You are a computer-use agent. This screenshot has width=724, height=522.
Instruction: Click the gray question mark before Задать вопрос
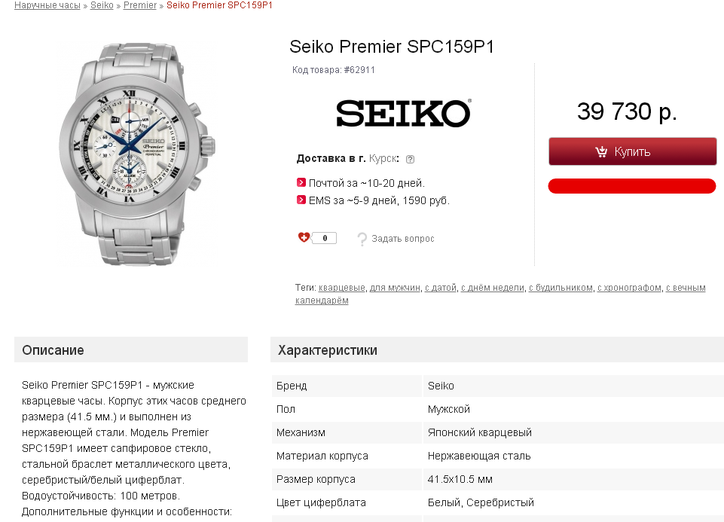tap(362, 240)
